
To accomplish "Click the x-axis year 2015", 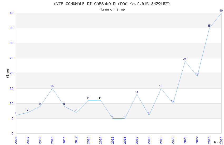I will pyautogui.click(x=113, y=140).
